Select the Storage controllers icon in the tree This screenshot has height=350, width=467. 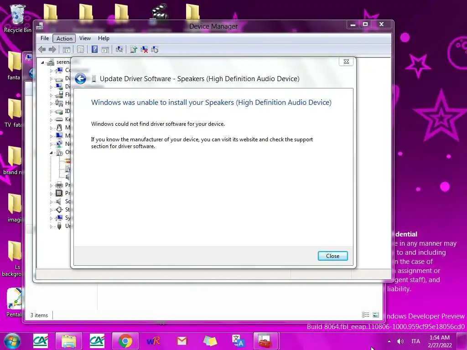coord(59,210)
